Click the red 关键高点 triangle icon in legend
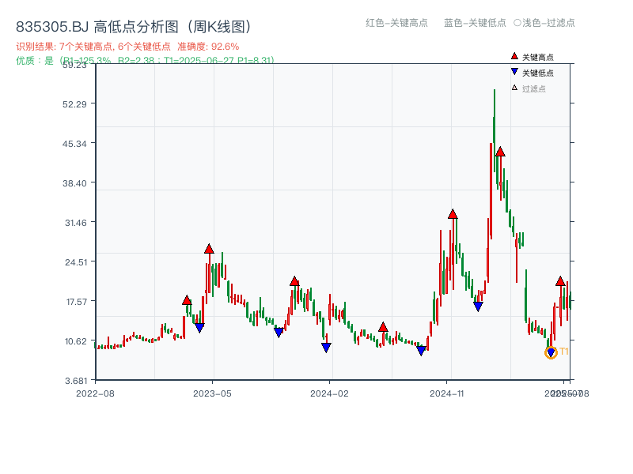The image size is (633, 474). tap(513, 57)
